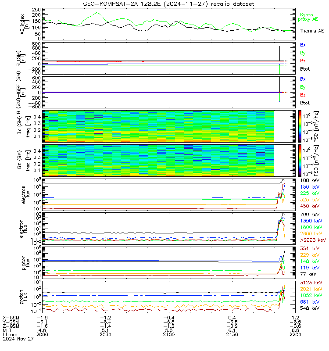Select the '100 keV' electron legend entry
Screen dimensions: 329x351
tap(310, 180)
